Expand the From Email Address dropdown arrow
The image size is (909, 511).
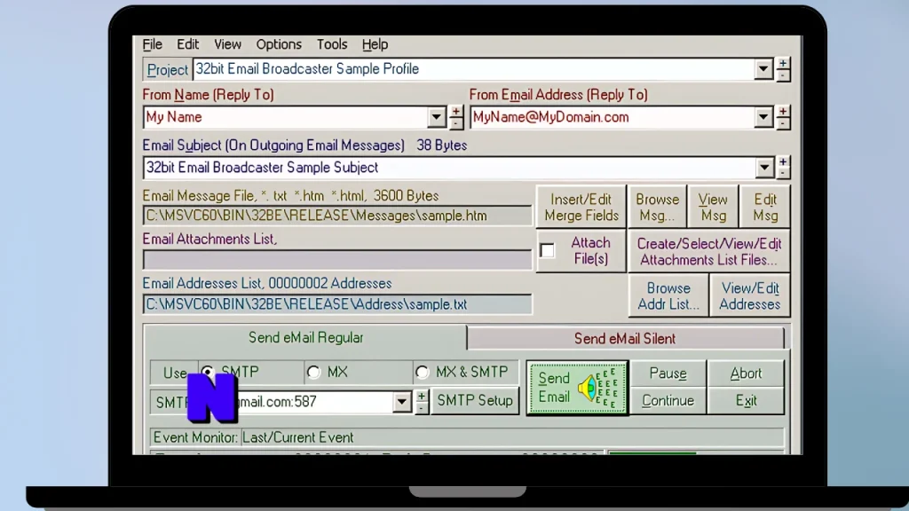click(x=763, y=117)
